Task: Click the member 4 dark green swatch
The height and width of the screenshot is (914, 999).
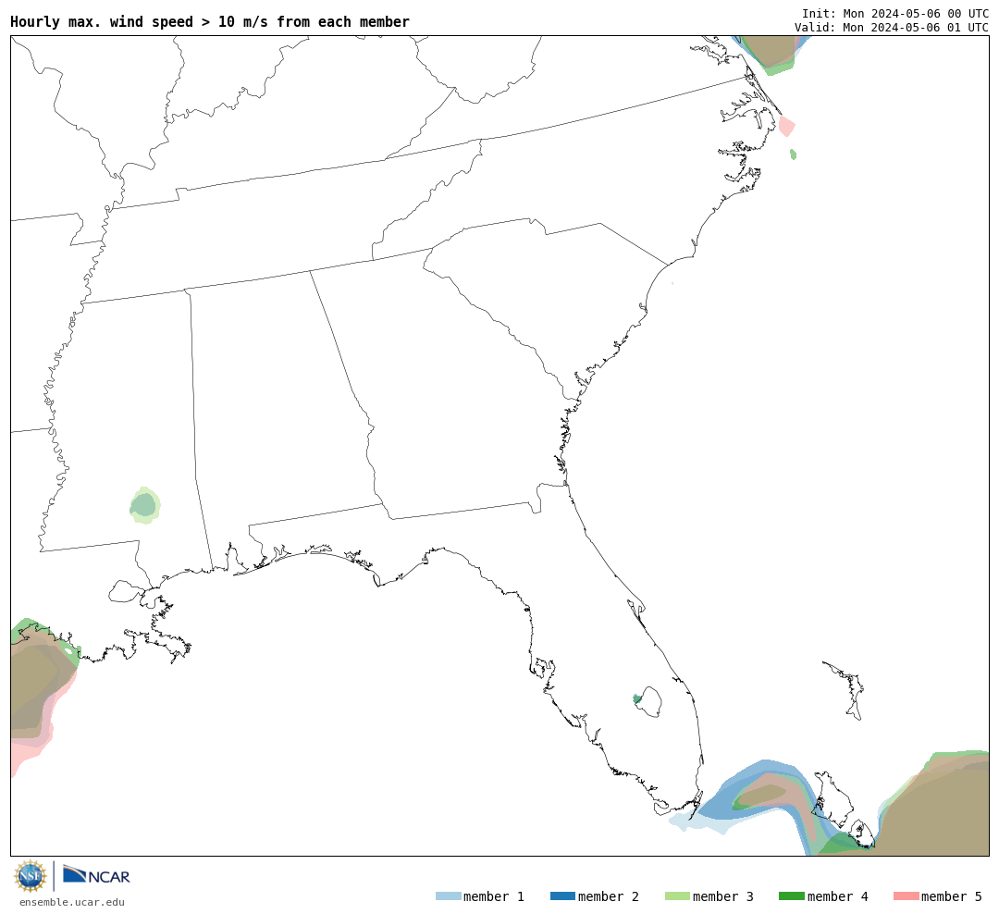Action: [791, 896]
